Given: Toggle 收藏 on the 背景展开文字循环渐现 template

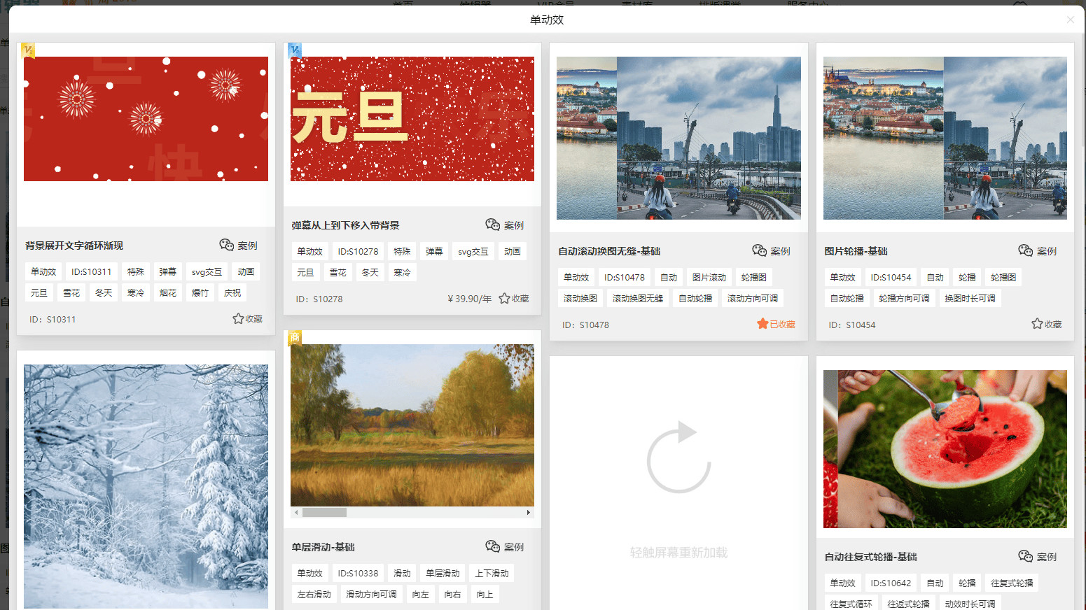Looking at the screenshot, I should 238,319.
